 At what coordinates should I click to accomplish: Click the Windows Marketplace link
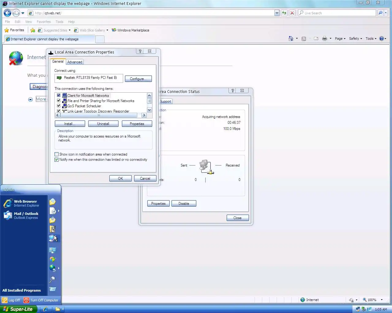pyautogui.click(x=130, y=30)
